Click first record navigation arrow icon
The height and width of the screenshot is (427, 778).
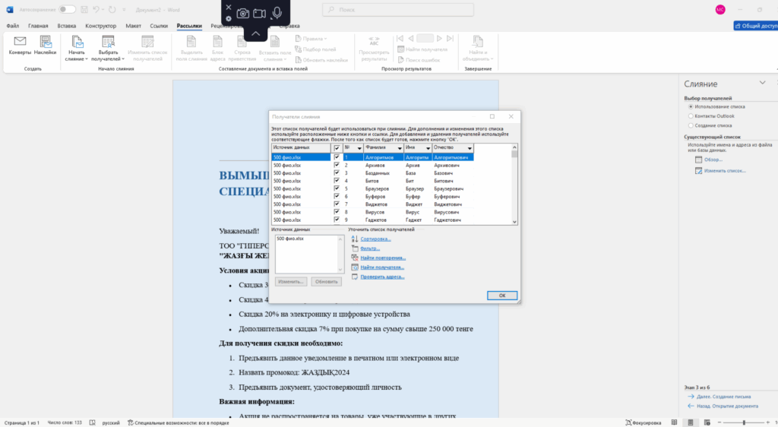400,38
